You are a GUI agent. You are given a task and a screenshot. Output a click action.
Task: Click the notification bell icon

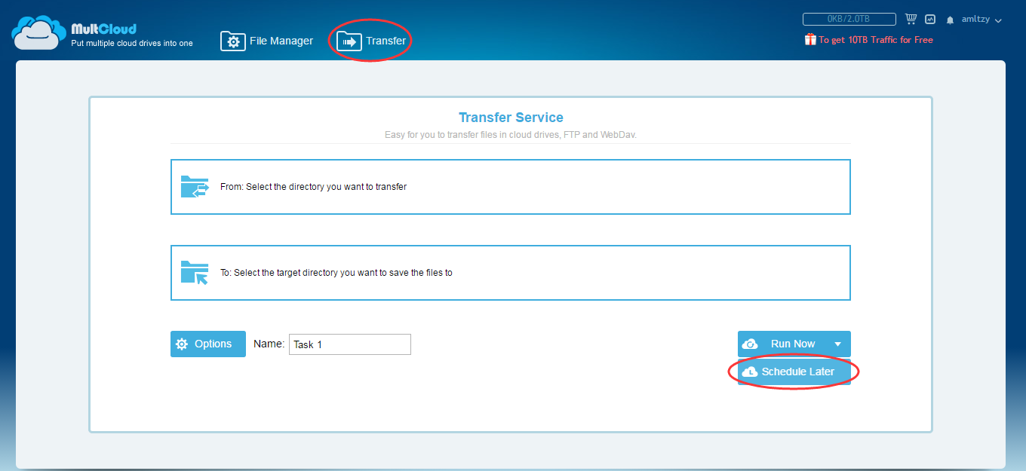[x=950, y=20]
